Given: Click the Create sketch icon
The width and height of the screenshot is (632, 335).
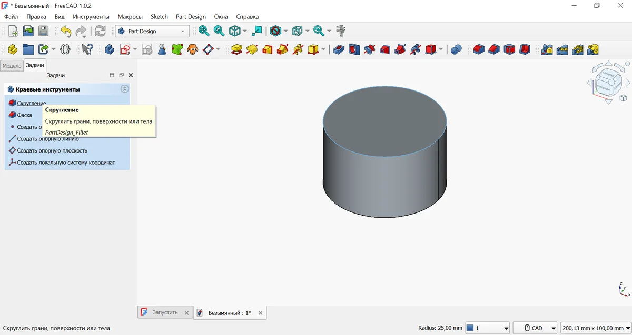Looking at the screenshot, I should tap(125, 49).
